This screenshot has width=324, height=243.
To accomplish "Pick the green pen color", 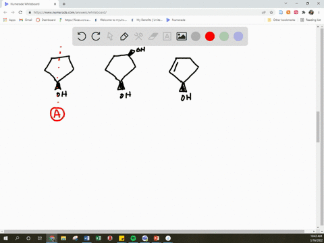I will (224, 36).
